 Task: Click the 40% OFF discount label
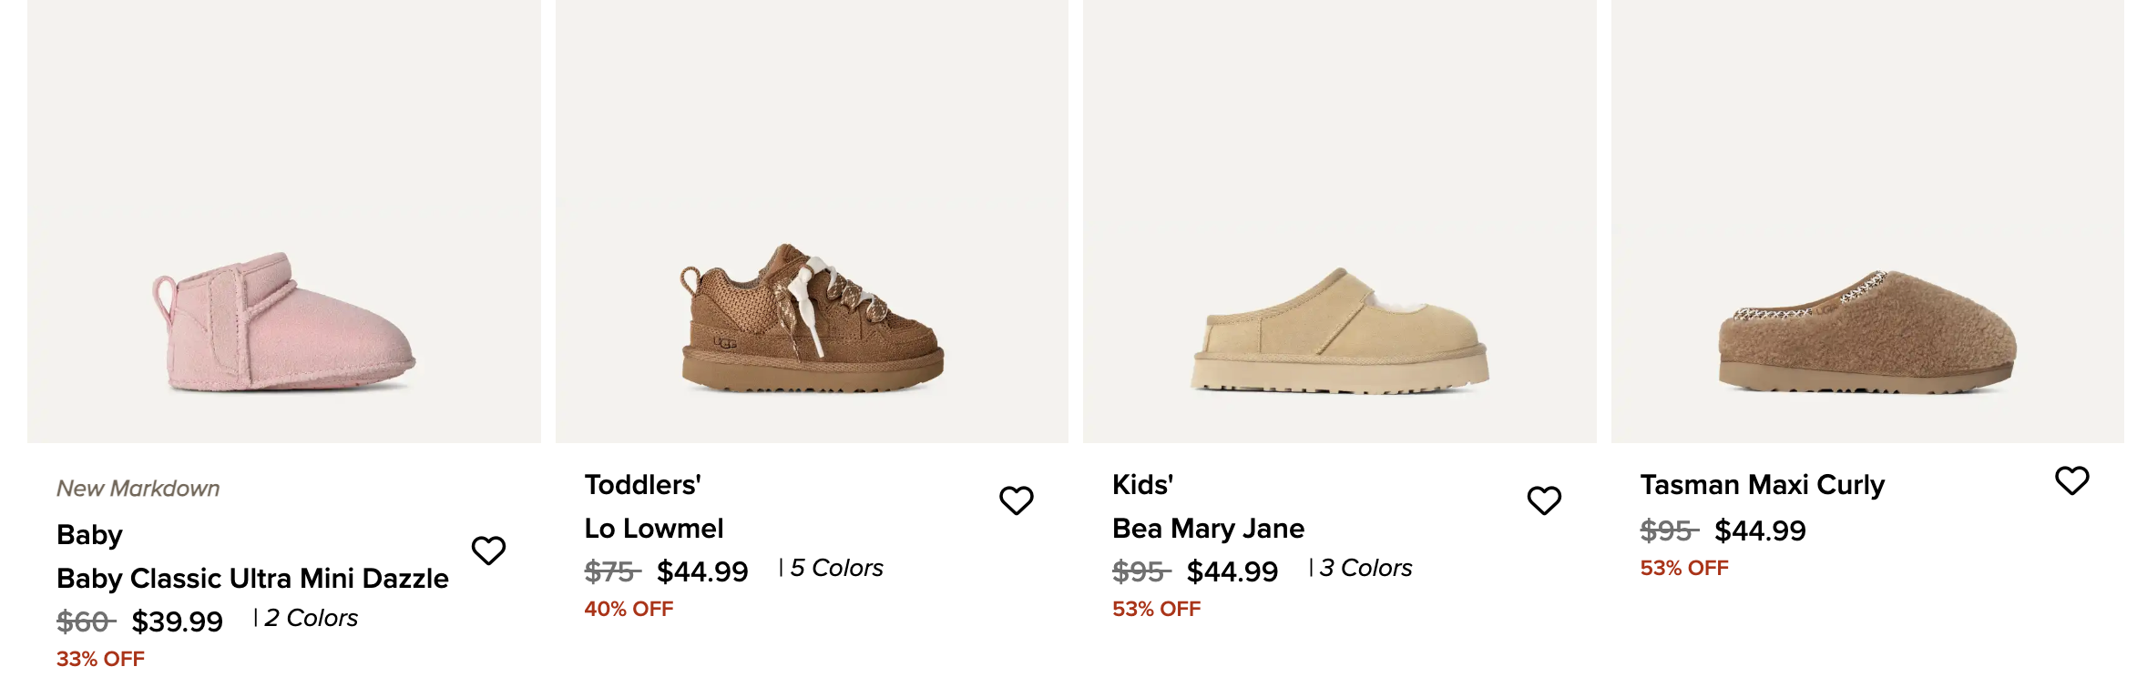click(629, 609)
